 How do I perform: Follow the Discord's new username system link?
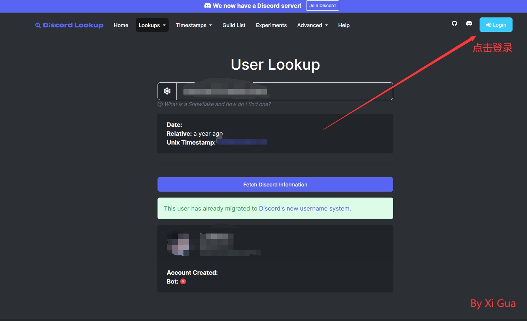point(304,208)
